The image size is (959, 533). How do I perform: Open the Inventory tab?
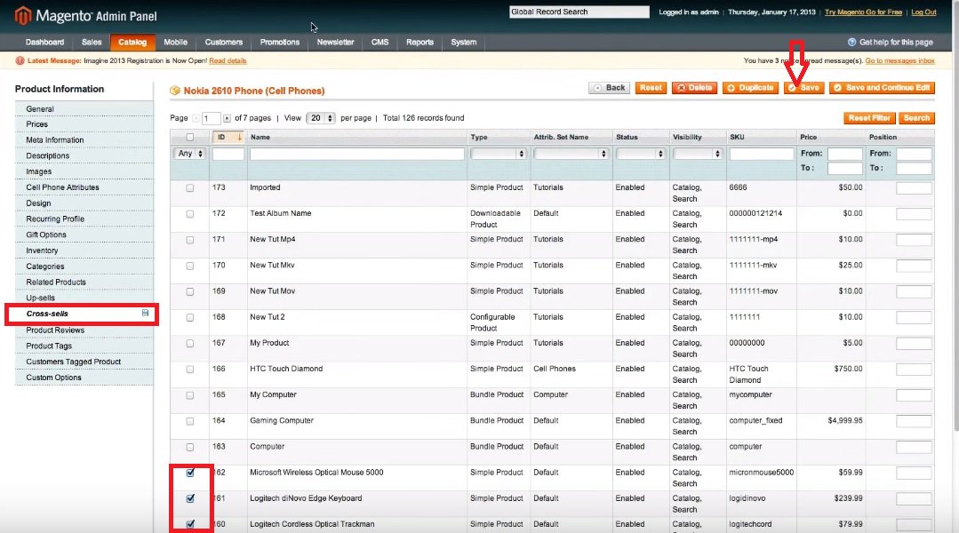tap(84, 251)
